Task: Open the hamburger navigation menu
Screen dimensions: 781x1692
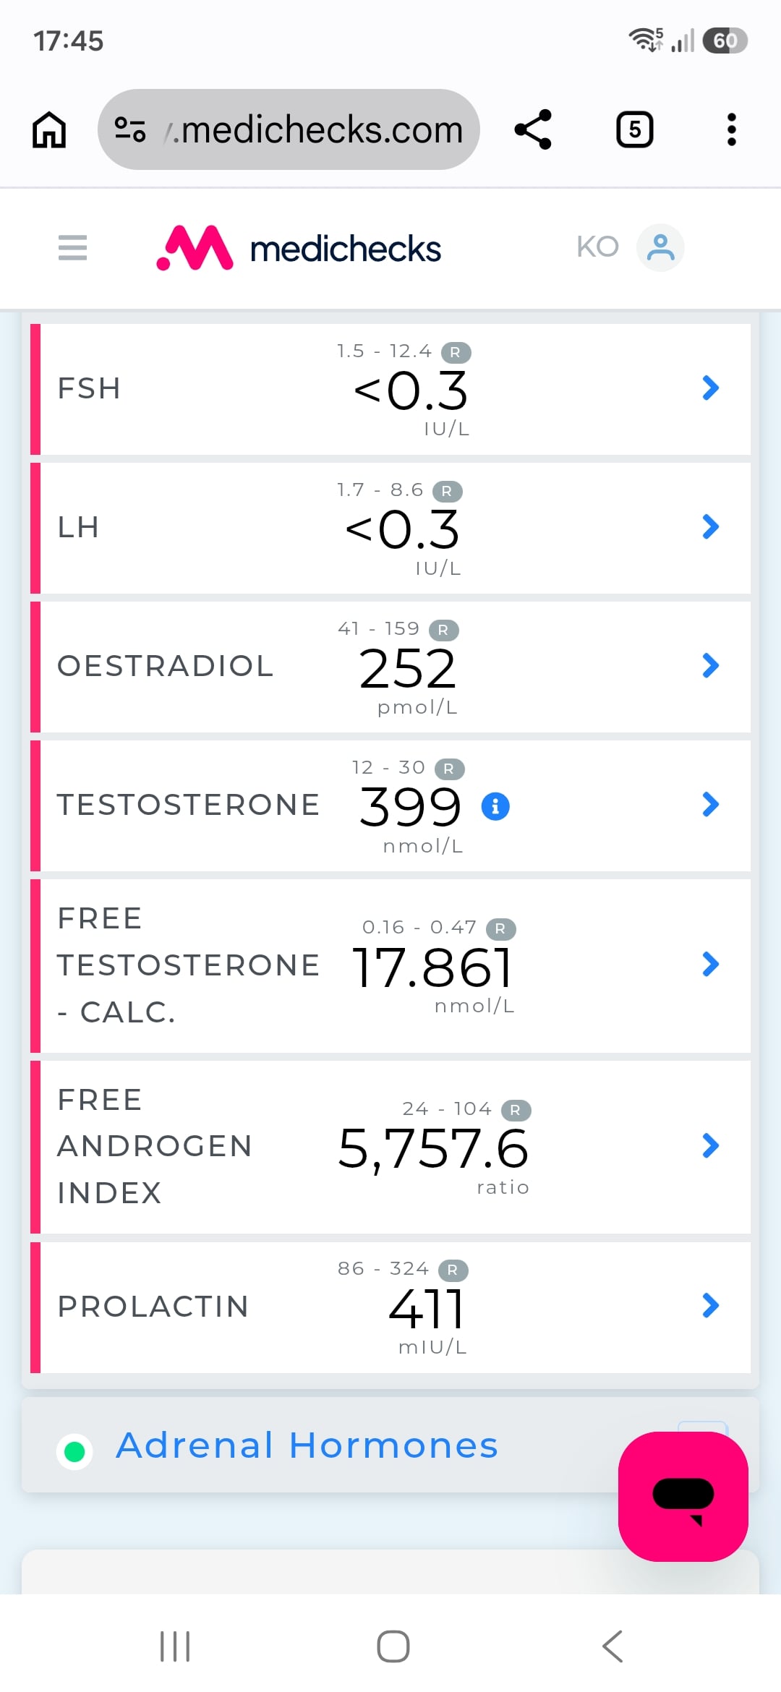Action: (72, 247)
